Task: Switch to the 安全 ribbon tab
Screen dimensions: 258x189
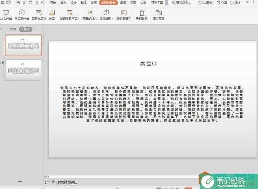Action: (x=143, y=3)
